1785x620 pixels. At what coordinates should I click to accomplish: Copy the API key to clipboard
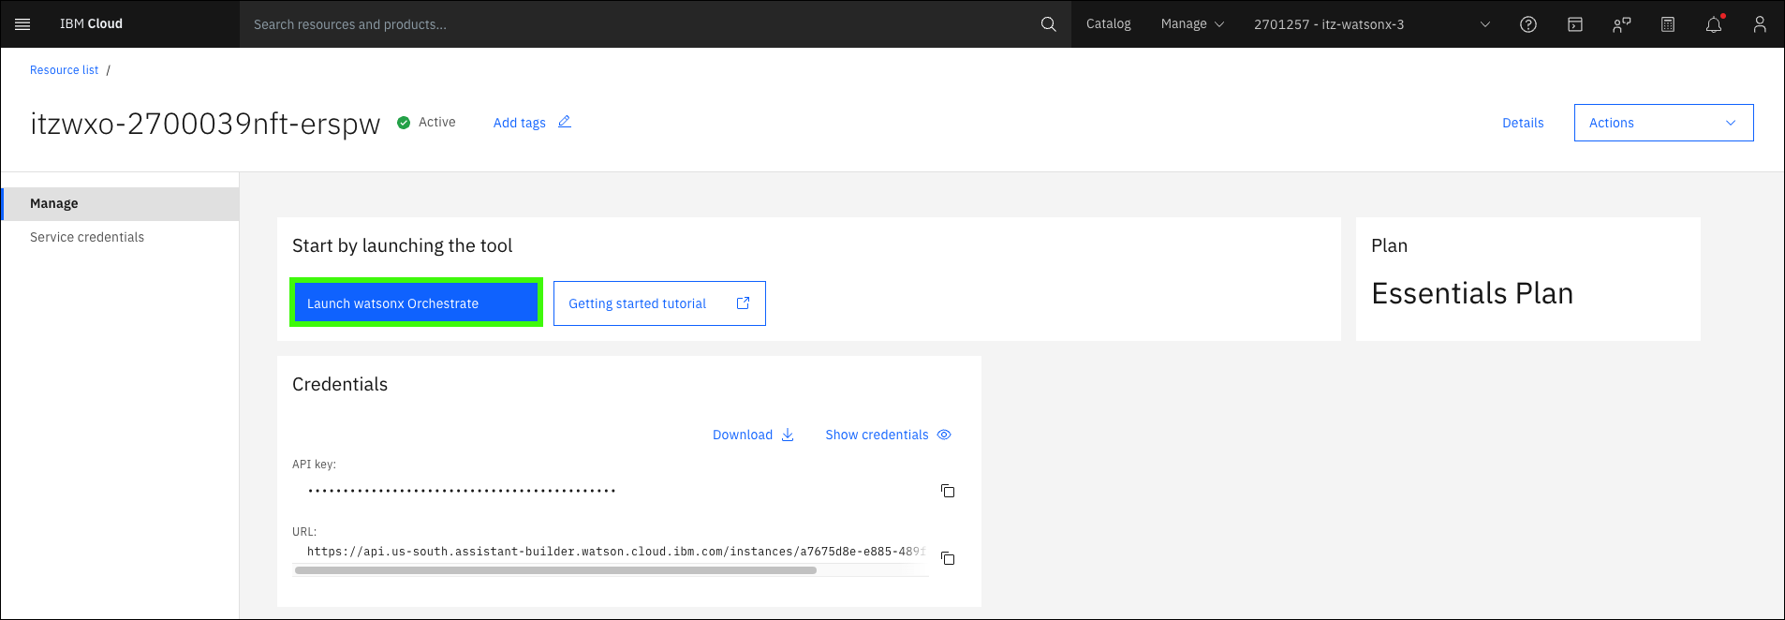click(x=947, y=491)
